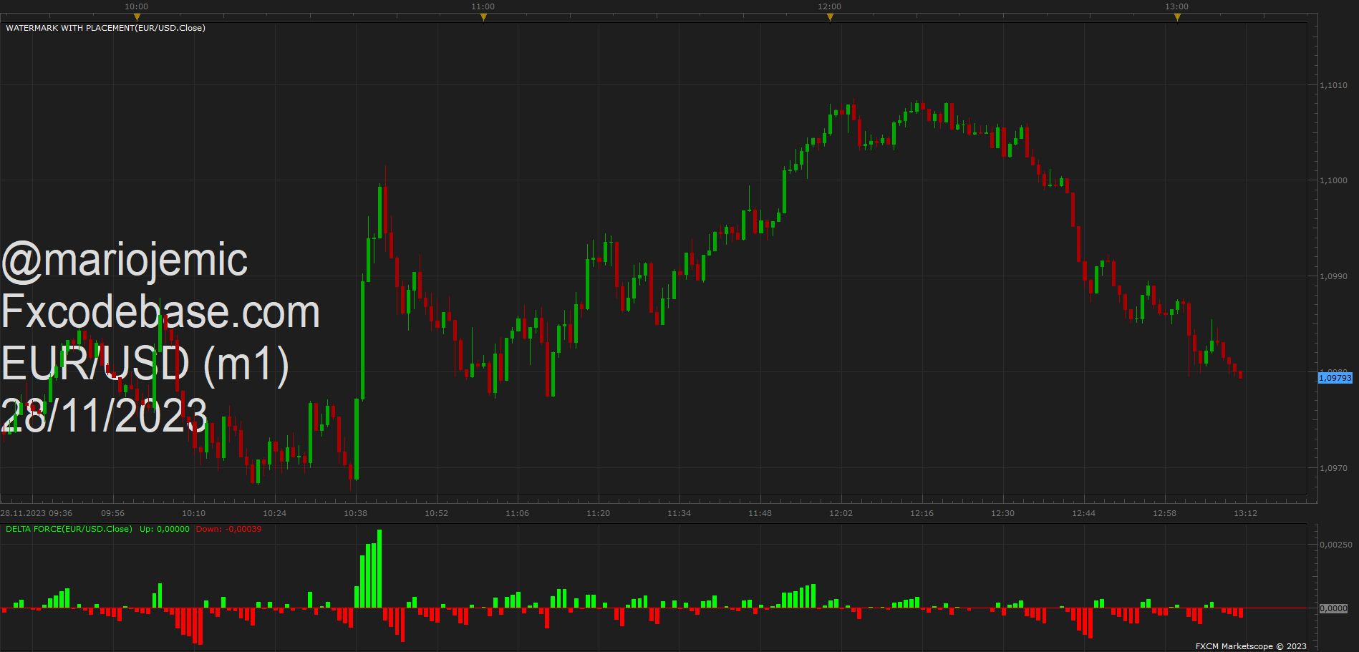The height and width of the screenshot is (652, 1359).
Task: Click the 11:20 time axis label
Action: click(x=598, y=513)
